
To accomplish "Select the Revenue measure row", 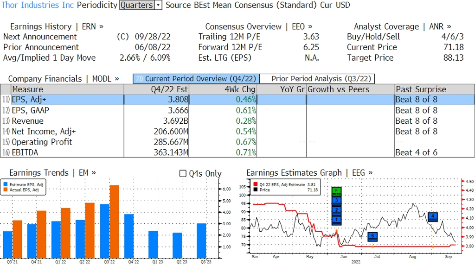I will pyautogui.click(x=237, y=121).
